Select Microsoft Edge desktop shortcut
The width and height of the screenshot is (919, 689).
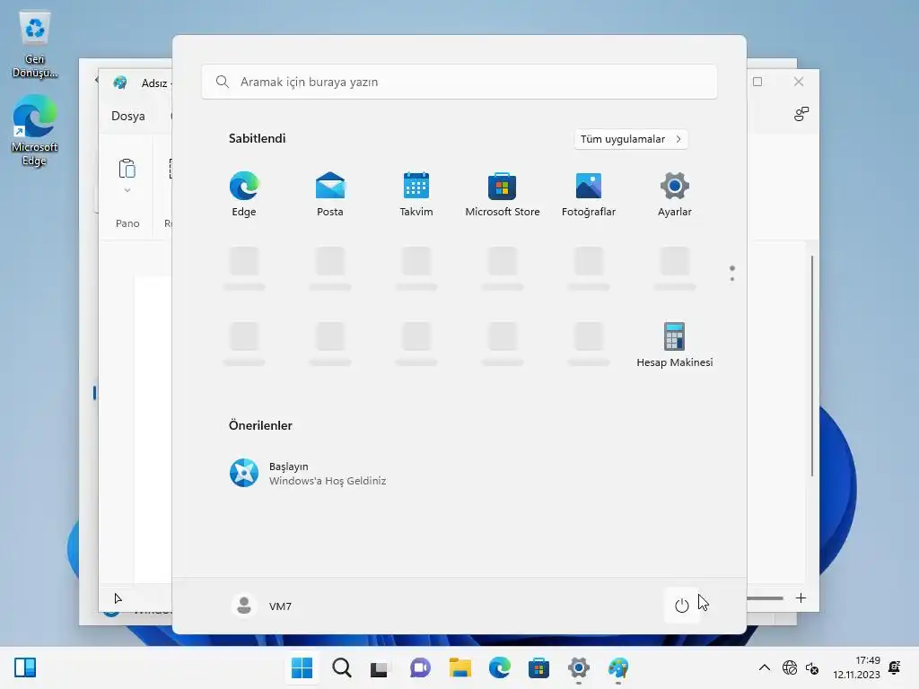35,130
